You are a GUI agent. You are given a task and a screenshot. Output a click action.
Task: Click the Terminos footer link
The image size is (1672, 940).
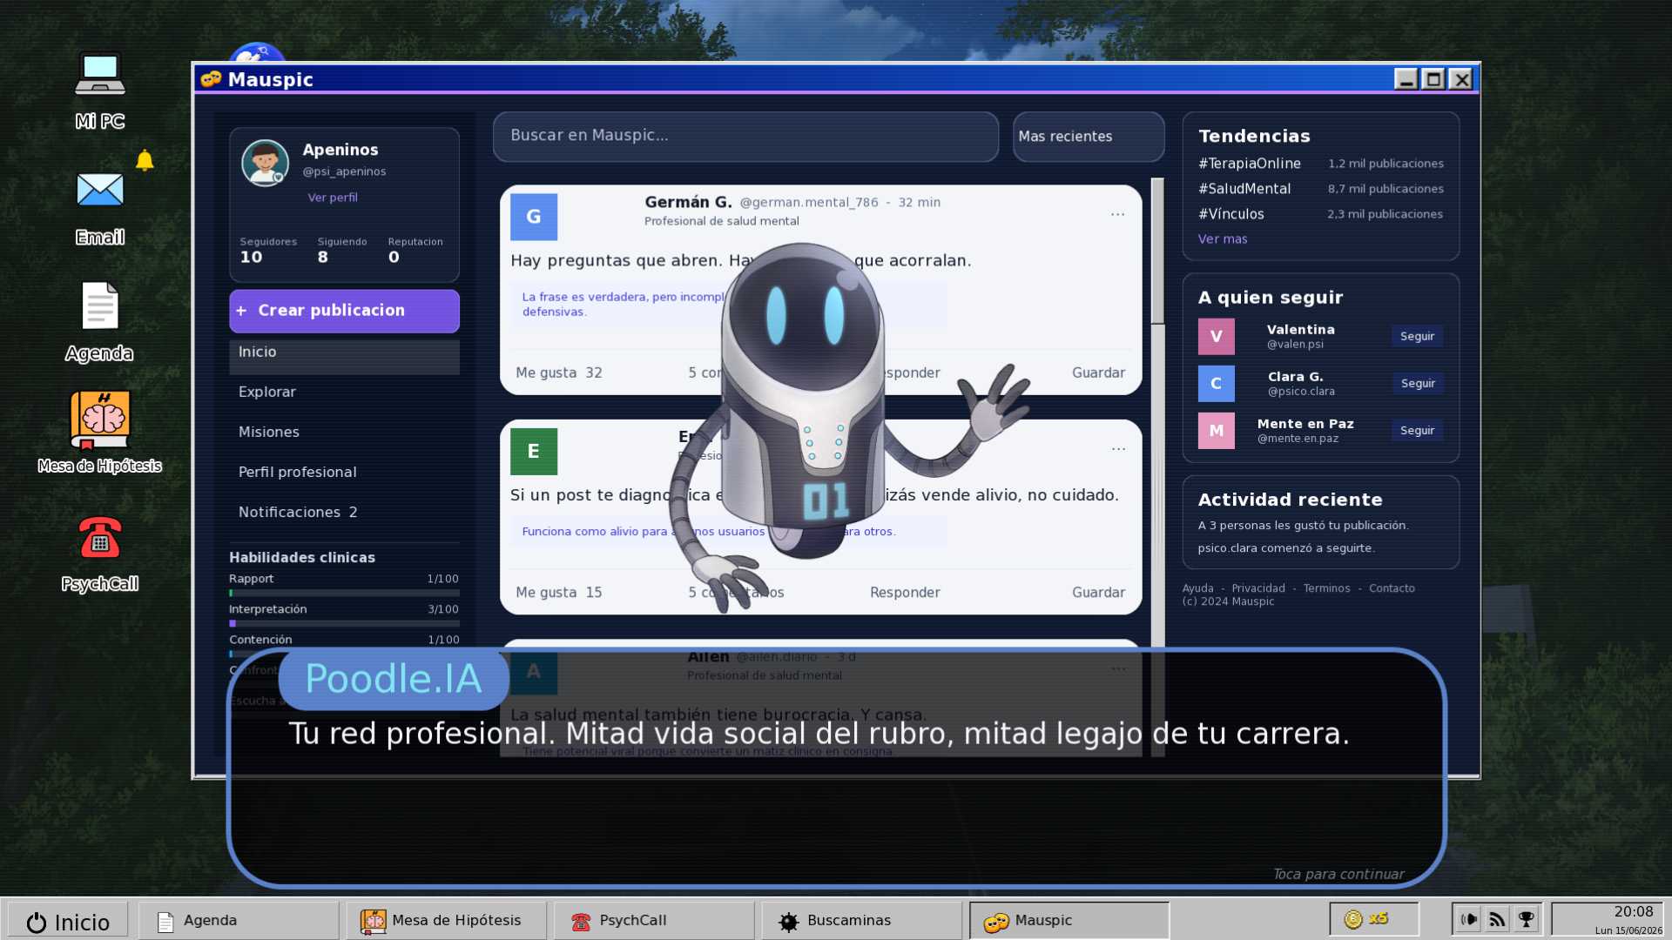coord(1326,588)
